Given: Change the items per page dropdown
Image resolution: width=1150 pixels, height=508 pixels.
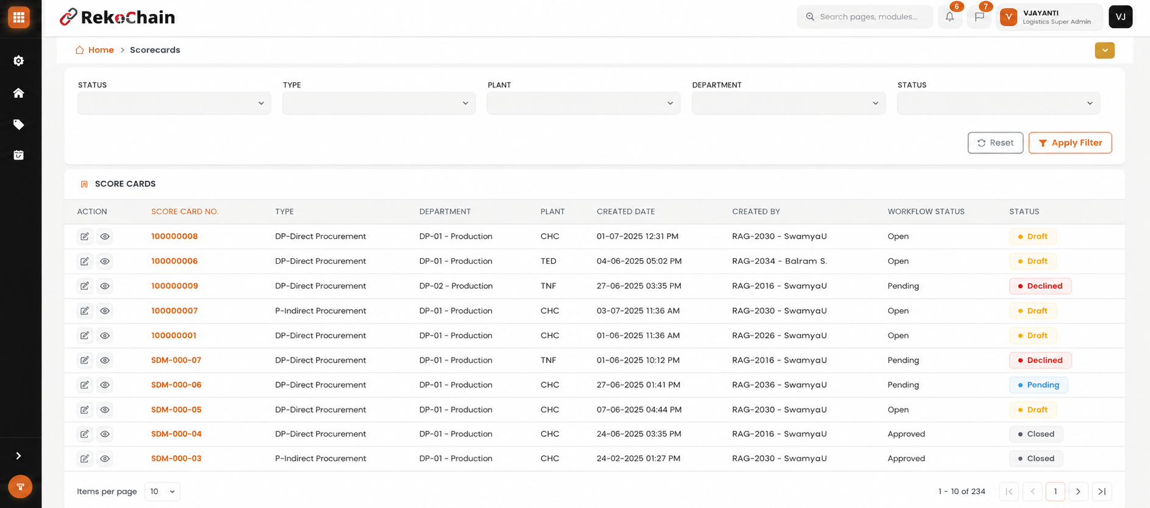Looking at the screenshot, I should click(x=162, y=492).
